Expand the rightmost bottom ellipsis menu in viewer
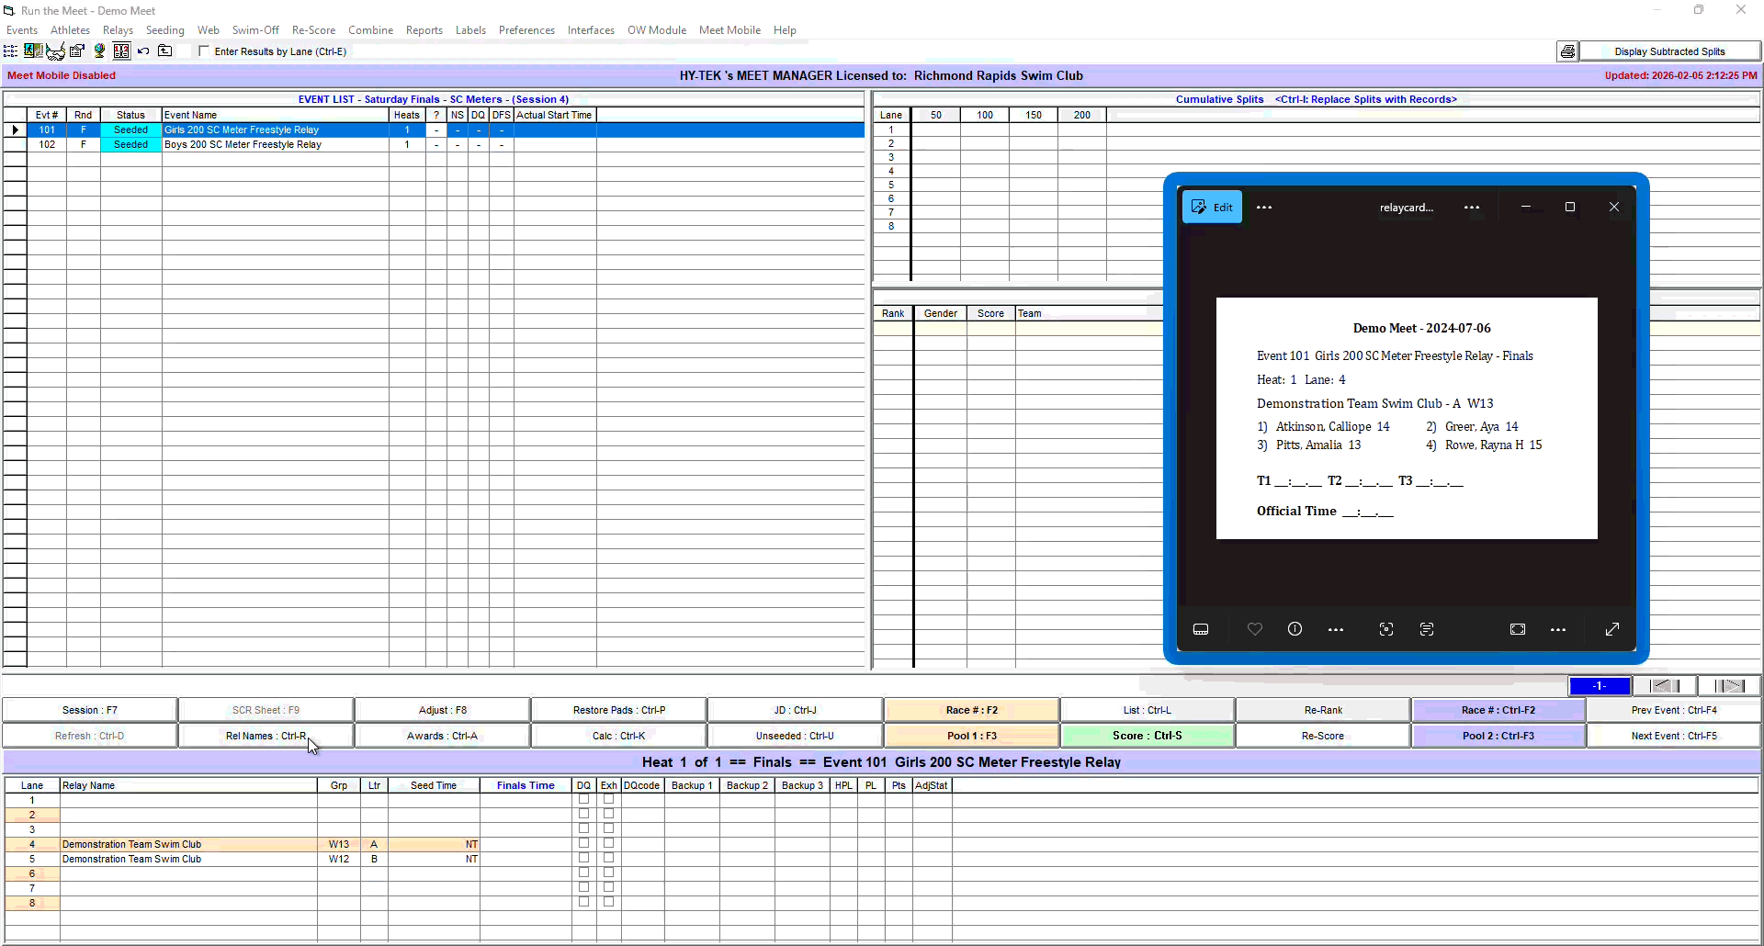1764x946 pixels. 1558,630
